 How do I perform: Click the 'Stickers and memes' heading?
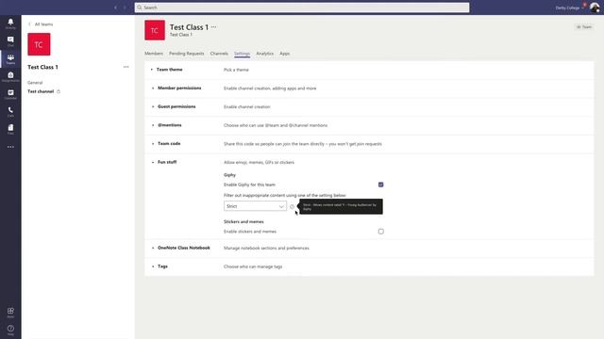click(x=243, y=222)
